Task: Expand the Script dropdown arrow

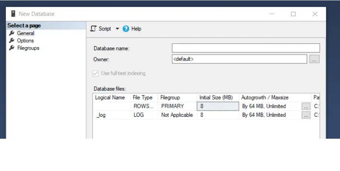Action: [117, 29]
